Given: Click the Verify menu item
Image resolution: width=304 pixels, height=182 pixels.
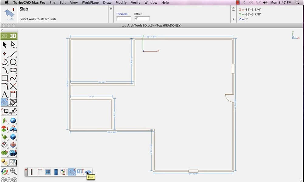Looking at the screenshot, I should tap(135, 2).
